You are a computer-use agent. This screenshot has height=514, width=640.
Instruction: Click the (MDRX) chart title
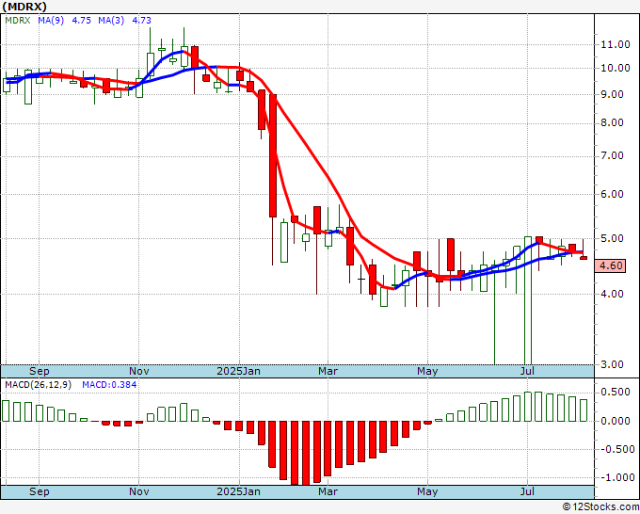pos(24,7)
